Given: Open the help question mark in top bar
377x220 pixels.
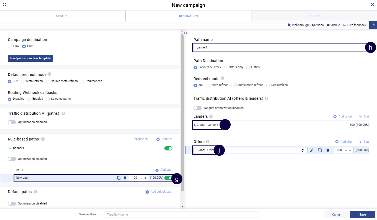Looking at the screenshot, I should tap(373, 25).
